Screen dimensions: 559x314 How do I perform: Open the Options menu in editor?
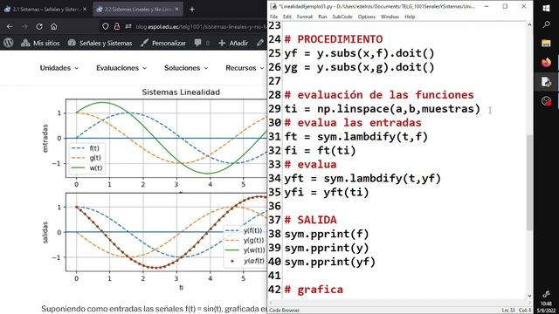[367, 17]
